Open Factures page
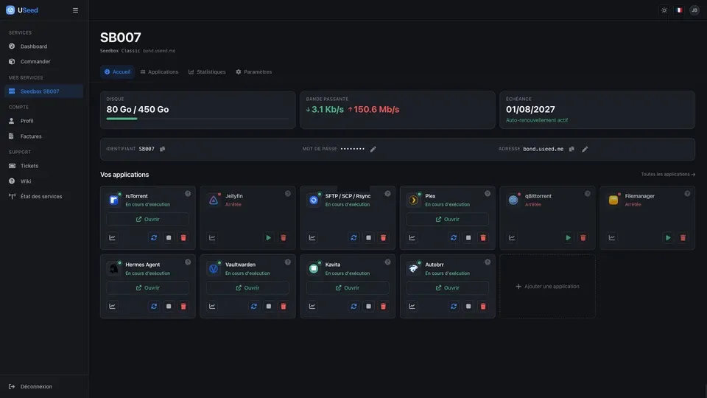This screenshot has width=707, height=398. tap(43, 136)
